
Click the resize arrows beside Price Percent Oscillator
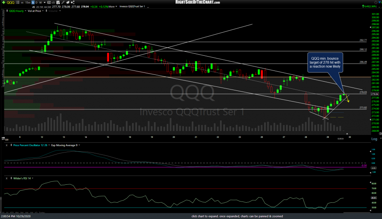[11, 145]
